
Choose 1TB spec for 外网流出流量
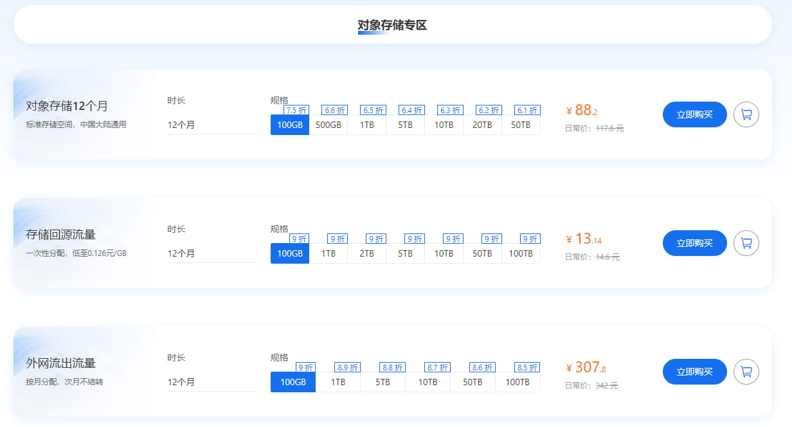(x=338, y=382)
